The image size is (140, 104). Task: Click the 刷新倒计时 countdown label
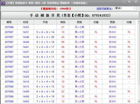click(56, 9)
